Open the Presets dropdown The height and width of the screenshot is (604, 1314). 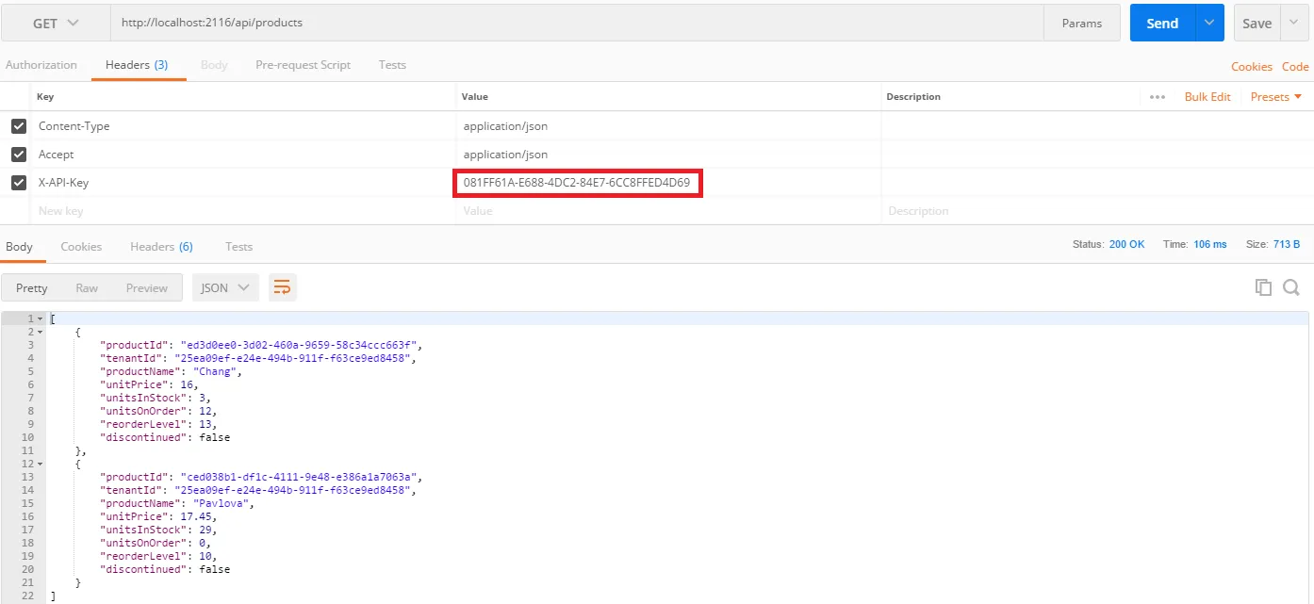pyautogui.click(x=1275, y=97)
